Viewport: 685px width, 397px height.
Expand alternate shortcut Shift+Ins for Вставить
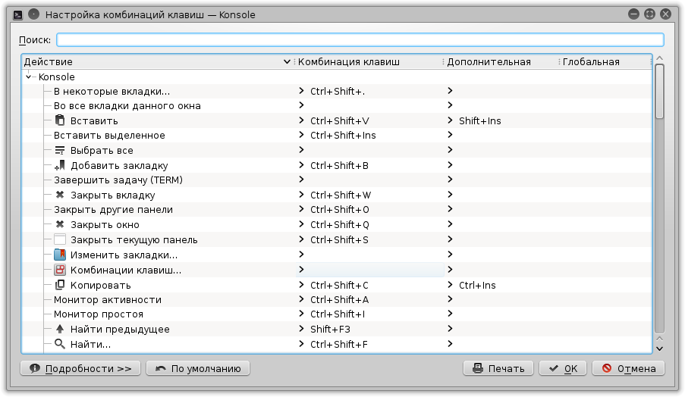(450, 120)
